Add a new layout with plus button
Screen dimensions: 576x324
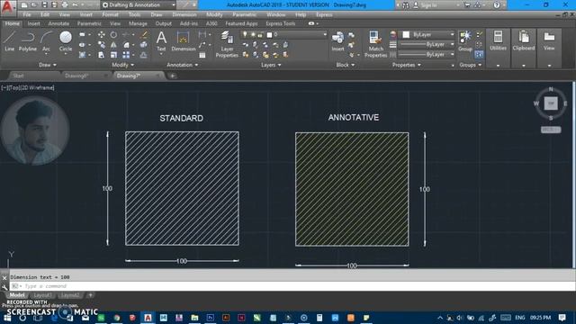coord(90,295)
